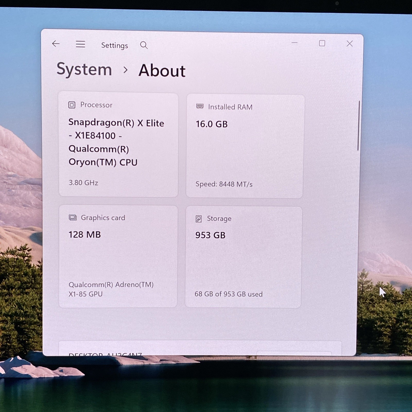Open the hamburger navigation menu
This screenshot has width=412, height=412.
[80, 44]
